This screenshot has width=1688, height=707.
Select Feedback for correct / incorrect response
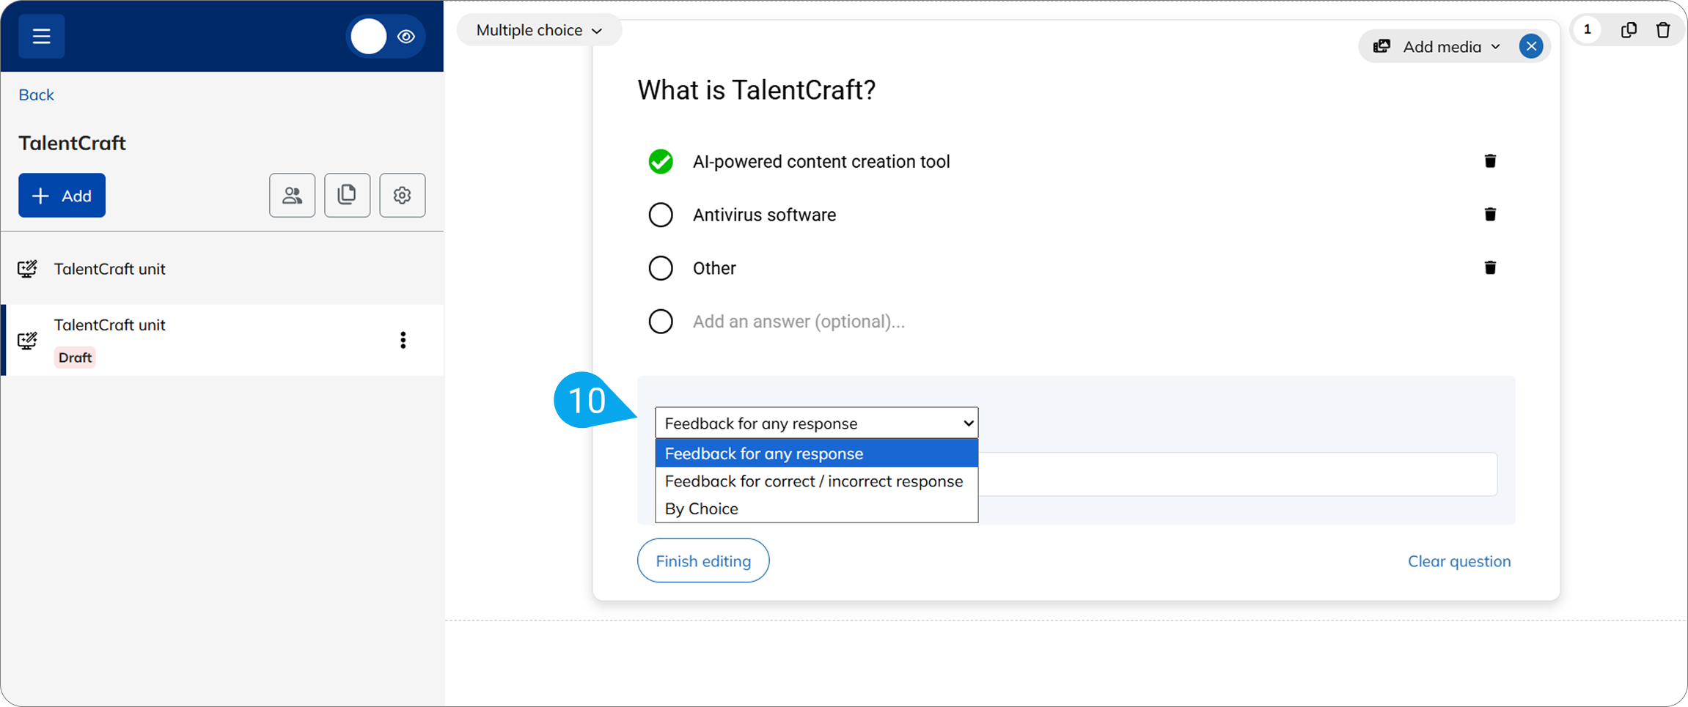tap(813, 481)
